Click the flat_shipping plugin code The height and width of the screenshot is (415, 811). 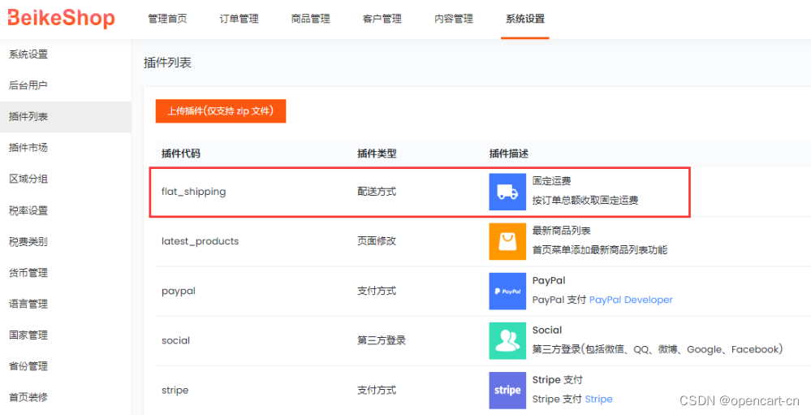pyautogui.click(x=194, y=192)
